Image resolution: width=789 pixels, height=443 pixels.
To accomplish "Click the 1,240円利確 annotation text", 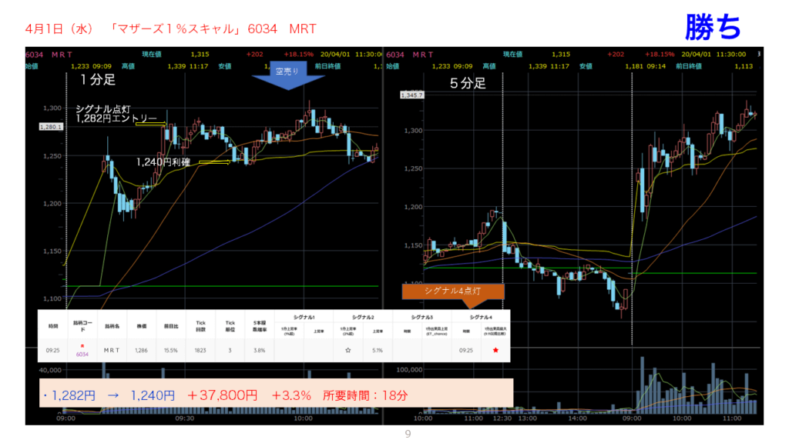I will (163, 162).
